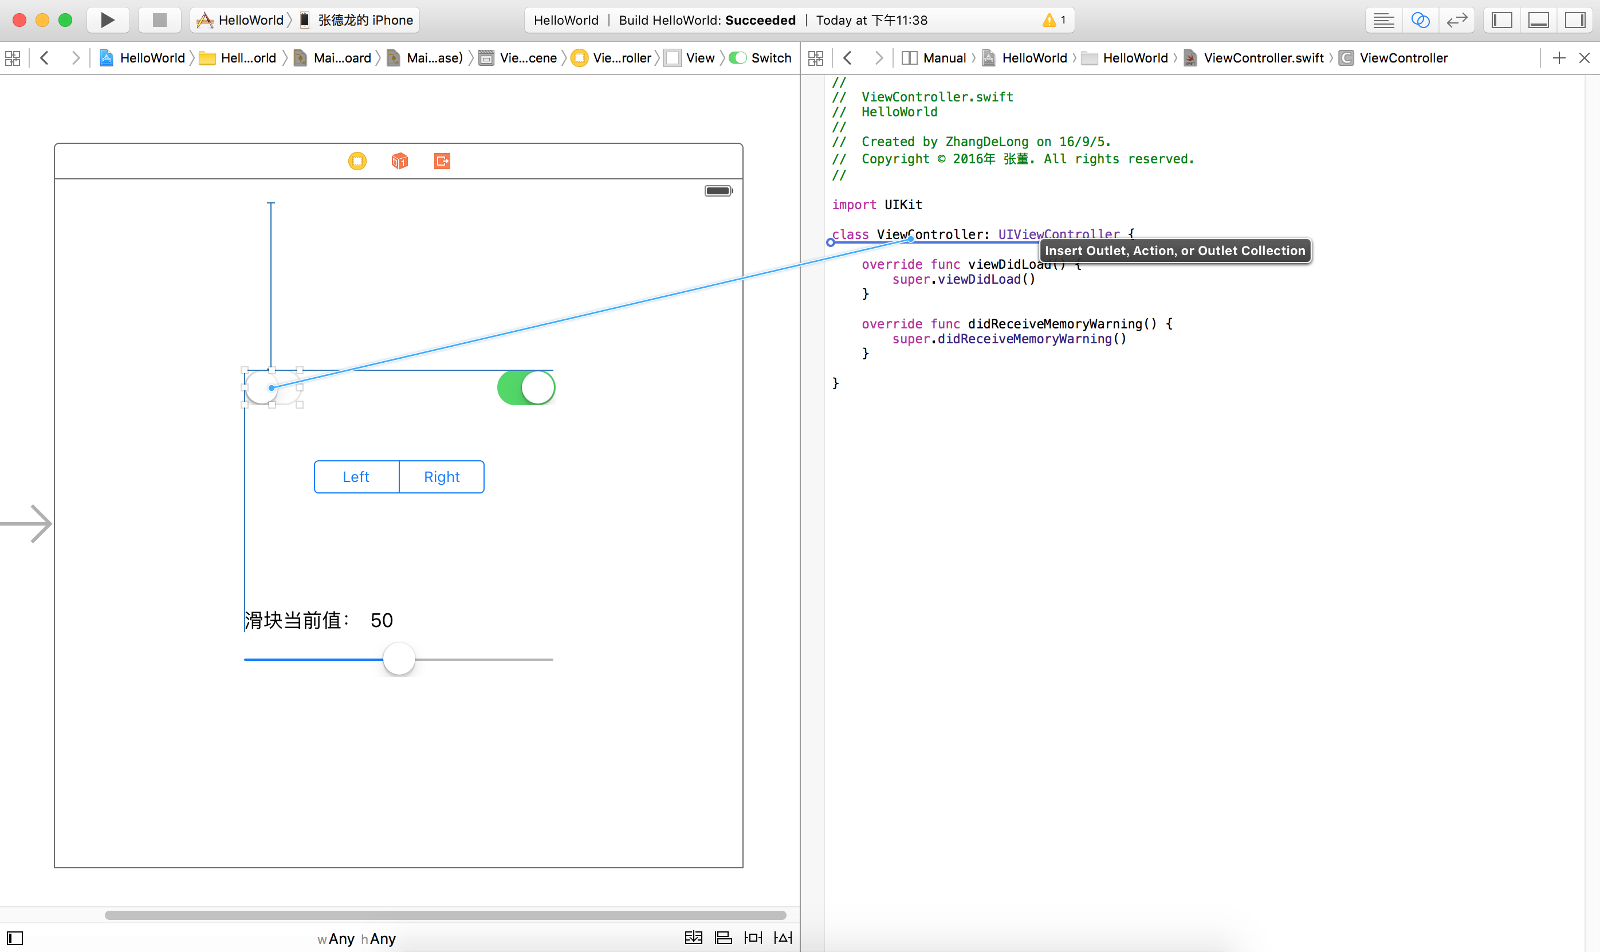Open Hell...orld folder breadcrumb

point(237,58)
